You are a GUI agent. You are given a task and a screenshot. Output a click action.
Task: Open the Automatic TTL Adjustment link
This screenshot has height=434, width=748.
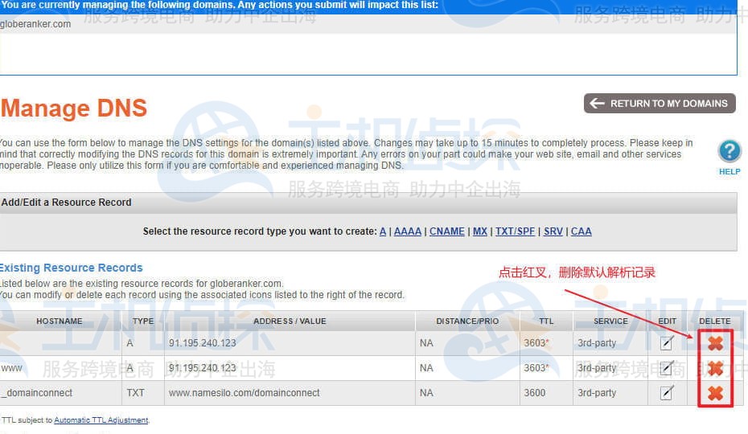[x=101, y=420]
